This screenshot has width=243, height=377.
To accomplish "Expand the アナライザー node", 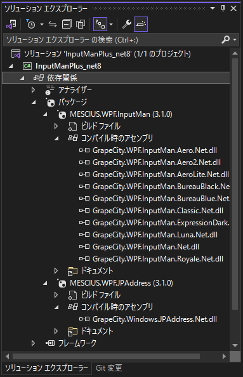I will (33, 90).
